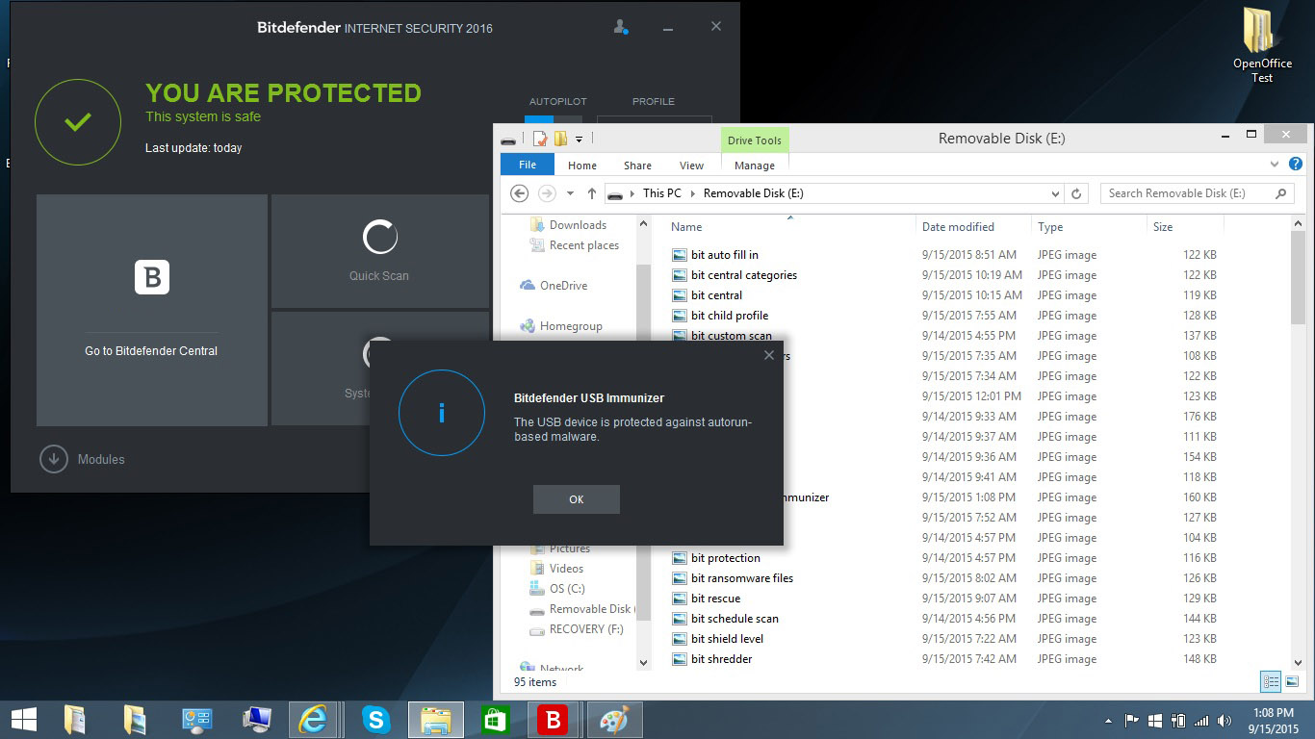Start a Quick Scan
The width and height of the screenshot is (1315, 739).
(x=379, y=251)
